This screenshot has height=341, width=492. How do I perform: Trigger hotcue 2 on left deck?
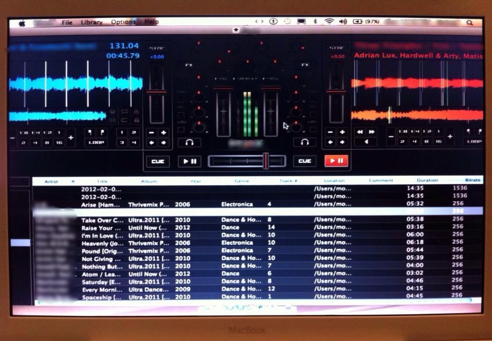134,132
